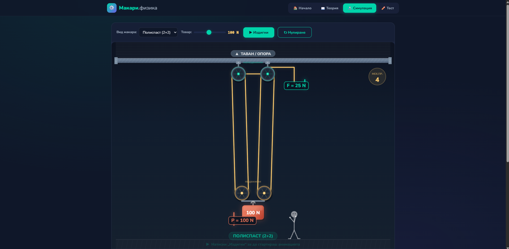Select the Симулация tab

pyautogui.click(x=360, y=8)
